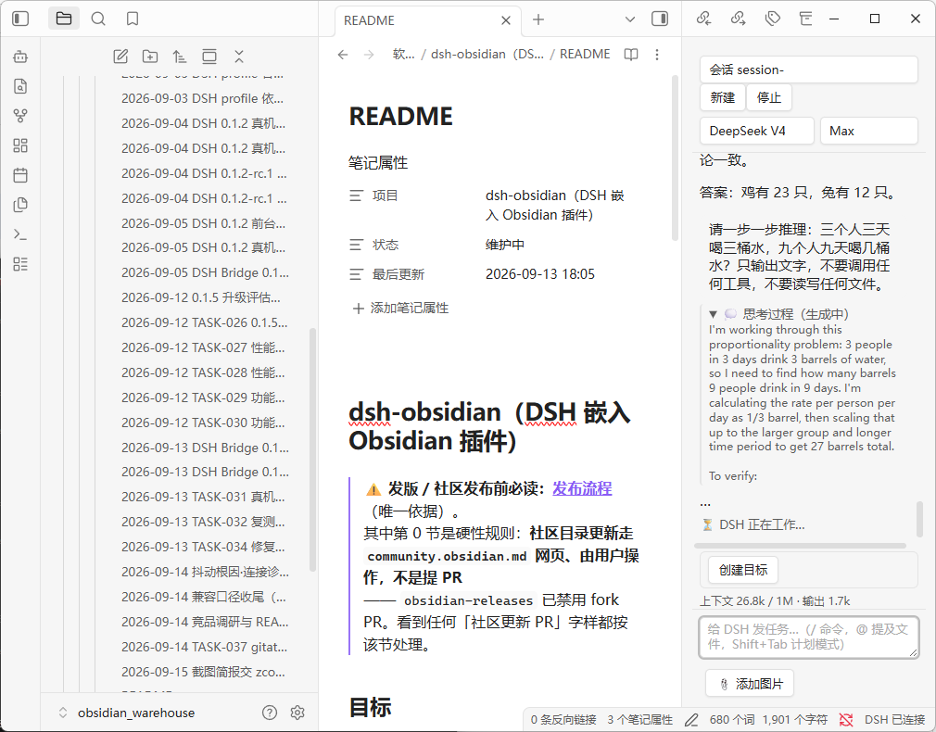Click the 会话 session- field
936x732 pixels.
pyautogui.click(x=809, y=69)
